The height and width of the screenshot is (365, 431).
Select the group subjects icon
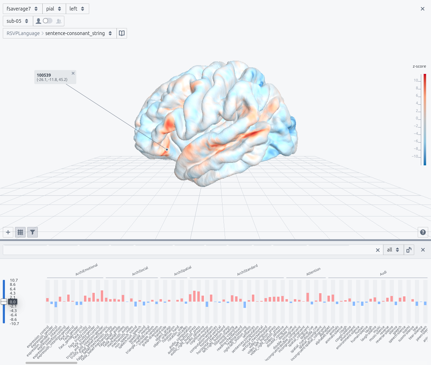click(59, 21)
